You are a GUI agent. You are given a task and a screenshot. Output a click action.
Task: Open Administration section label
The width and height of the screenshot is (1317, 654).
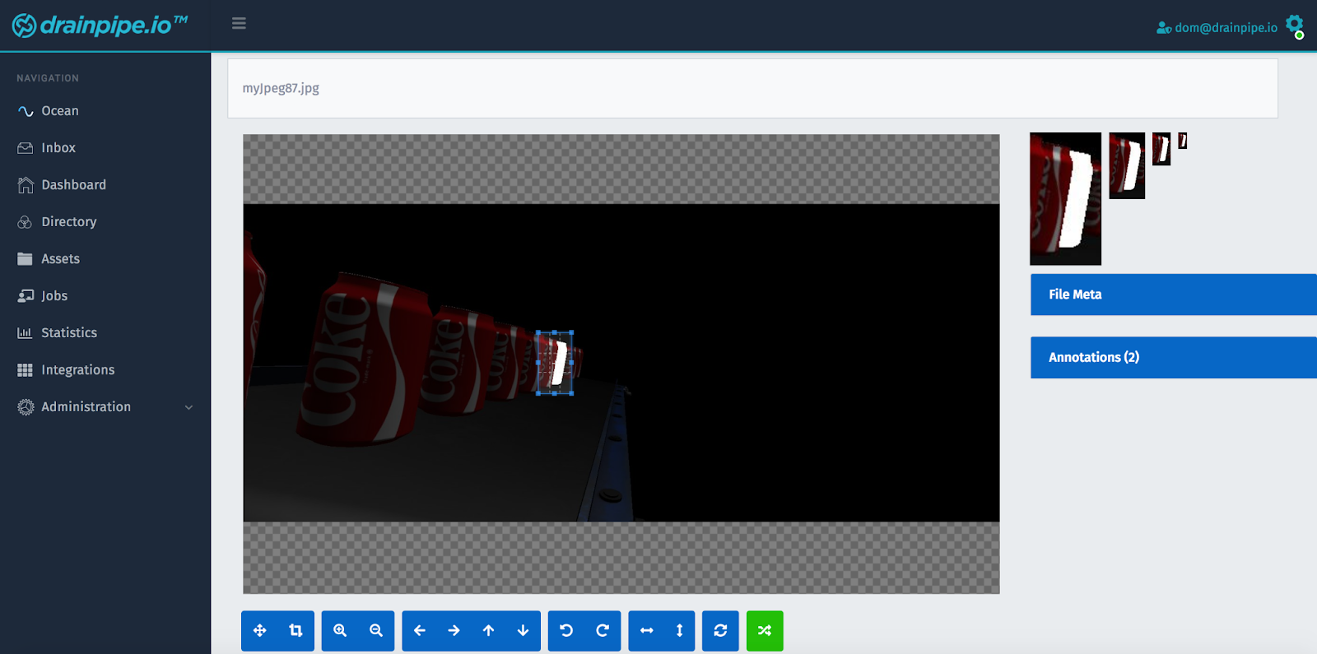point(86,407)
